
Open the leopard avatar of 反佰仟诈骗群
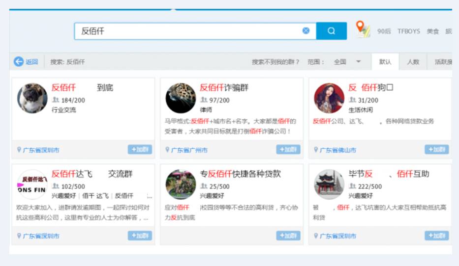click(181, 98)
